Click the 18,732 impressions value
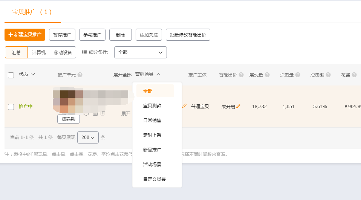Screen dimensions: 361x200 pos(259,107)
